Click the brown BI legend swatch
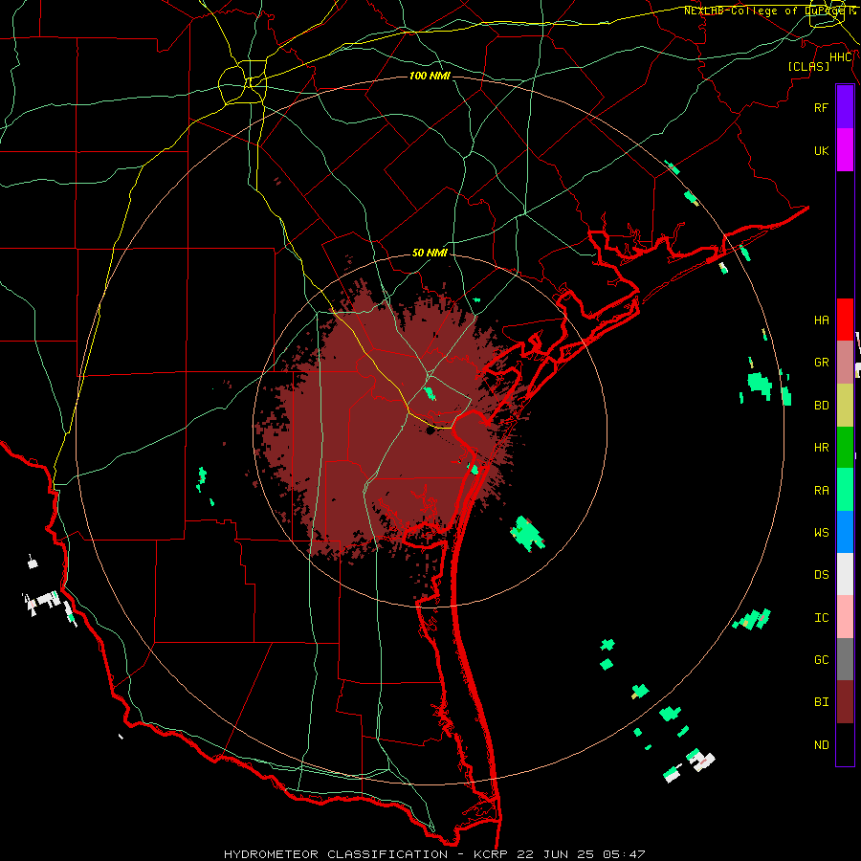Viewport: 861px width, 861px height. [845, 702]
